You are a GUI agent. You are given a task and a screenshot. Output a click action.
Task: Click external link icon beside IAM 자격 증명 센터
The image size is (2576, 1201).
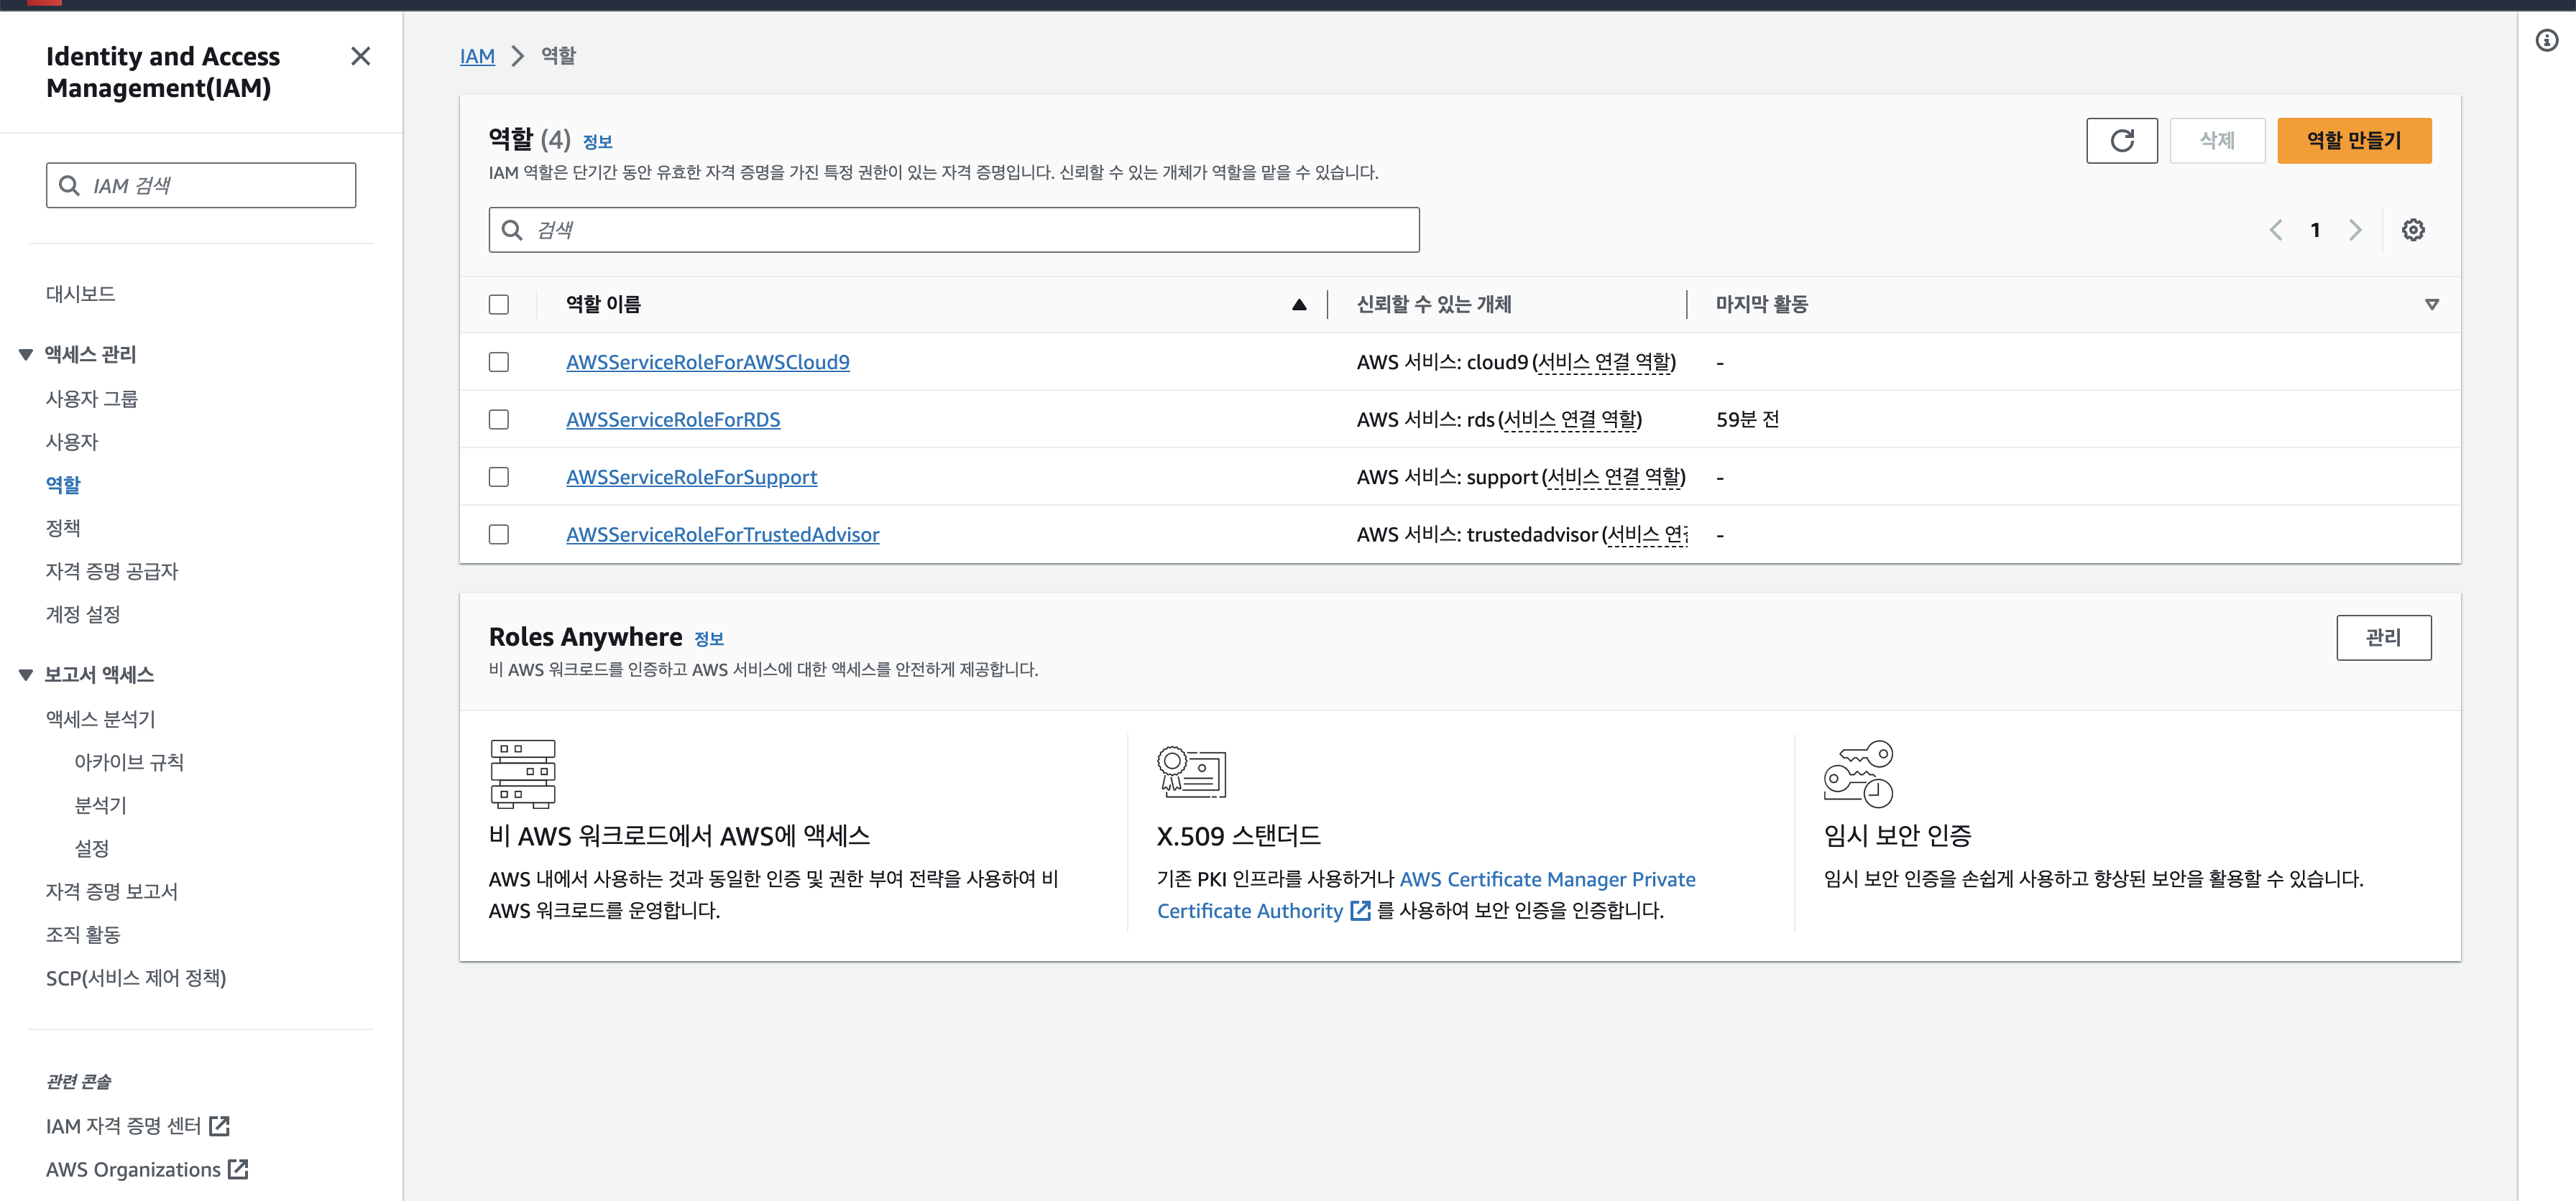tap(220, 1126)
